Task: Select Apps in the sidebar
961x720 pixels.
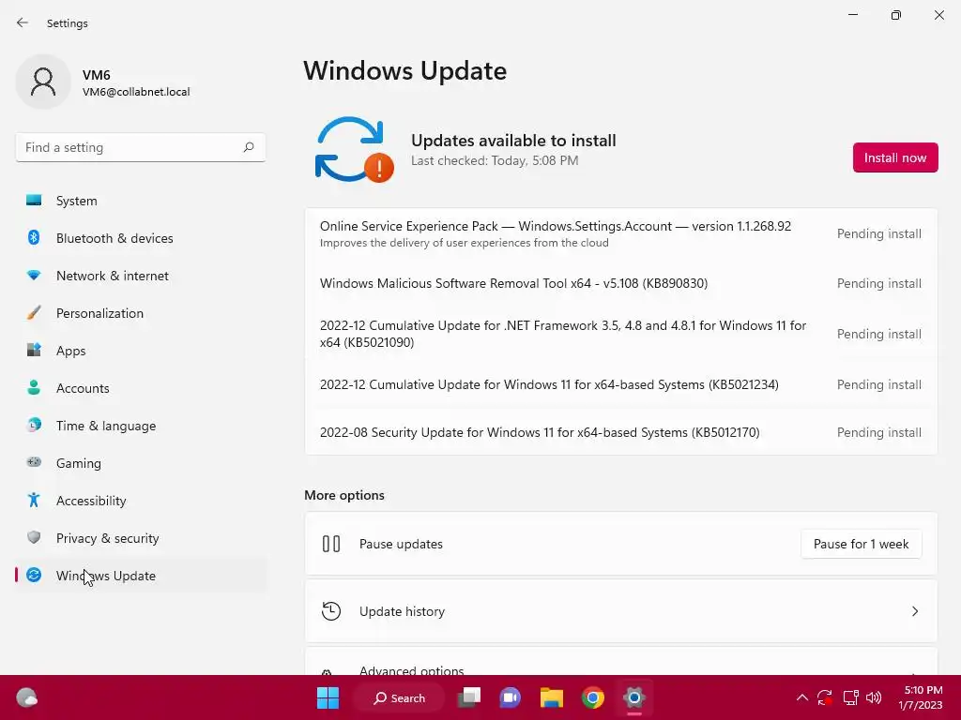Action: pos(141,351)
